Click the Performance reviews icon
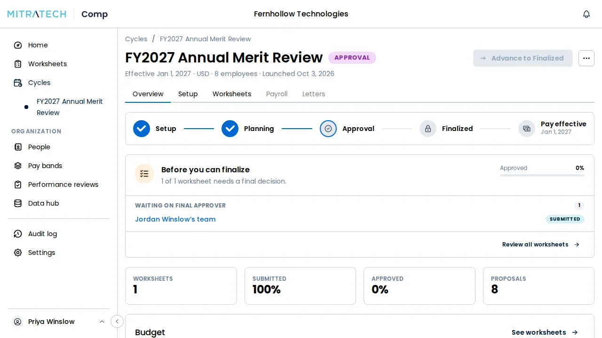602x338 pixels. (18, 184)
